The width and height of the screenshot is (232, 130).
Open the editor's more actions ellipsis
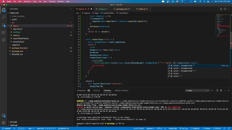pyautogui.click(x=229, y=9)
